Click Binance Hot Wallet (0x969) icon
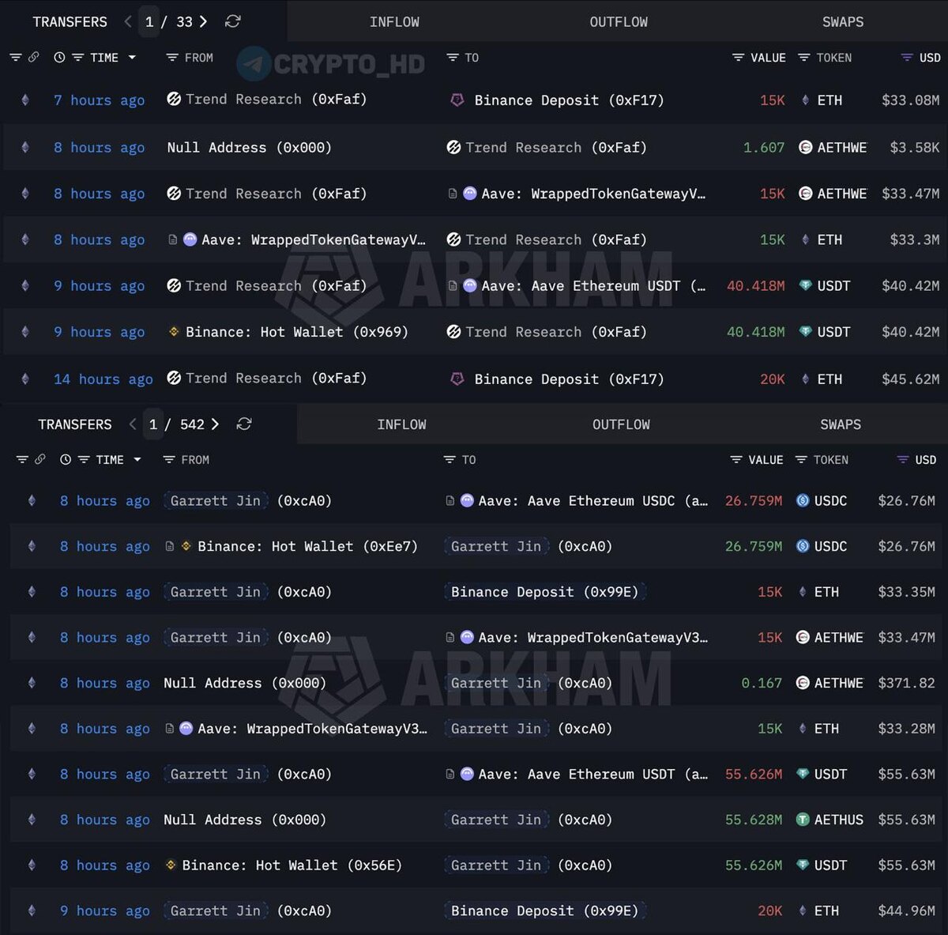948x935 pixels. pos(174,332)
